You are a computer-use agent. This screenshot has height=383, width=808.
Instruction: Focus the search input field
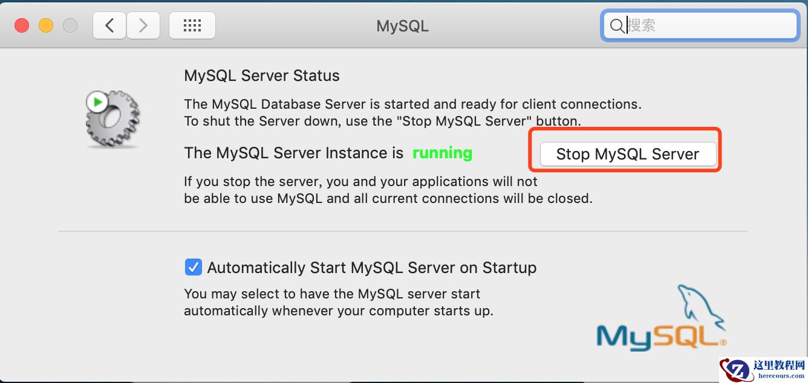tap(708, 25)
